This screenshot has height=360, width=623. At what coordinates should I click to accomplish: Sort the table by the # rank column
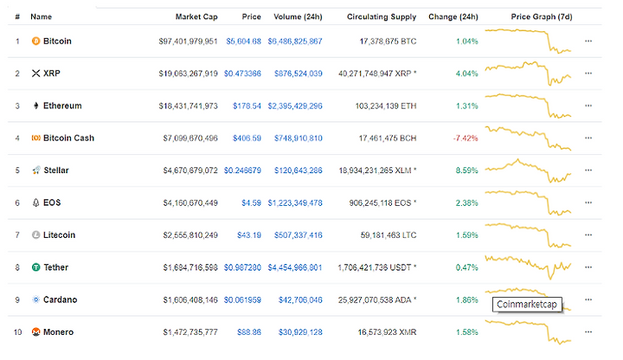pos(17,16)
